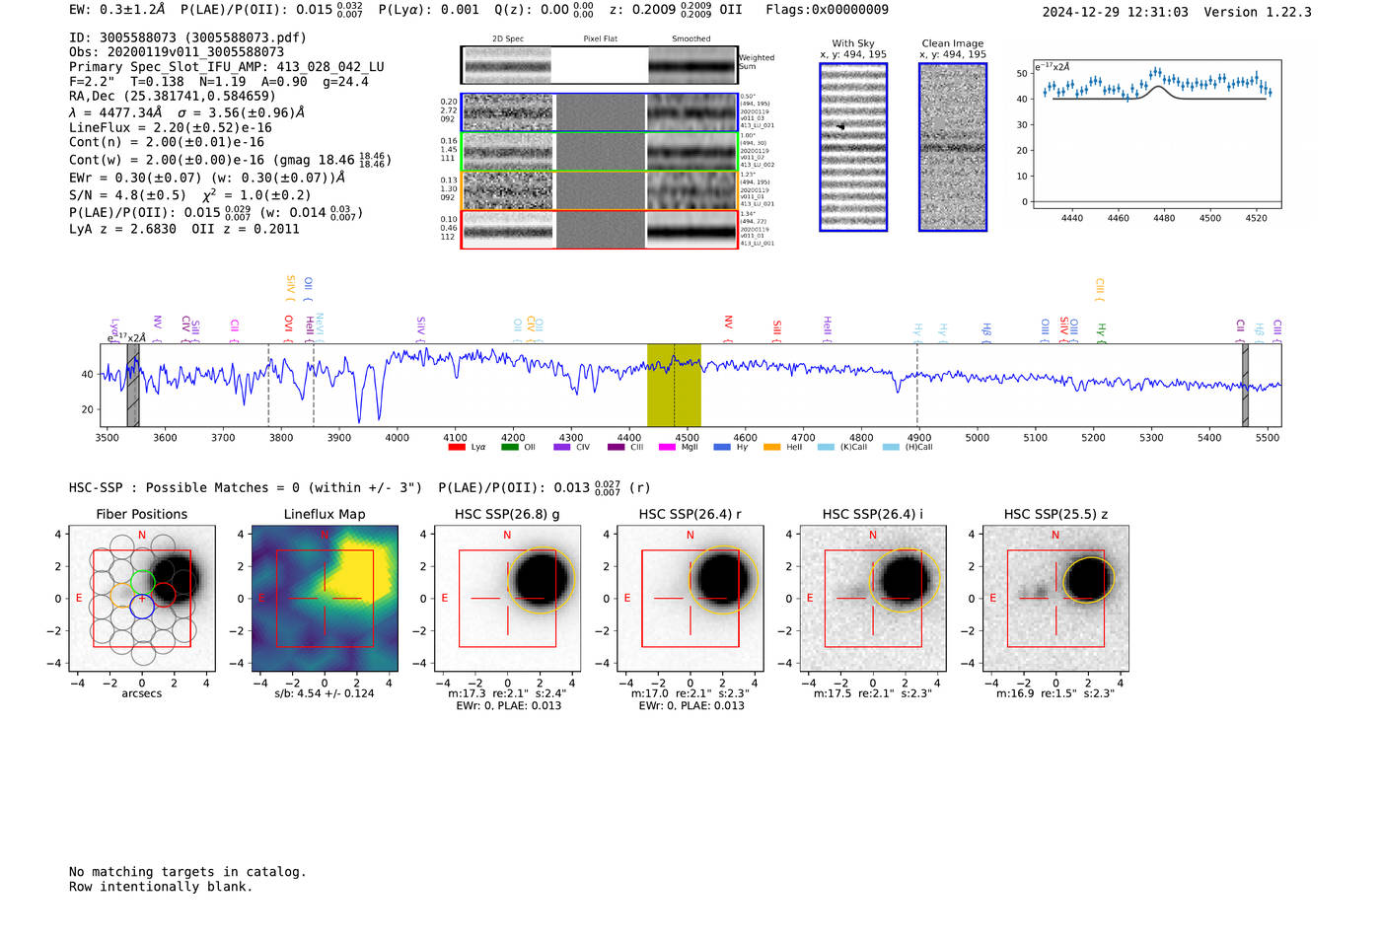Open the HSC SSP(26.4) r cutout
The height and width of the screenshot is (940, 1381).
tap(690, 599)
